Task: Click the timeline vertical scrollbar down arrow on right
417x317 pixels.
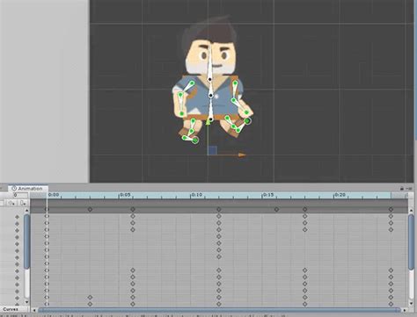Action: click(x=411, y=303)
